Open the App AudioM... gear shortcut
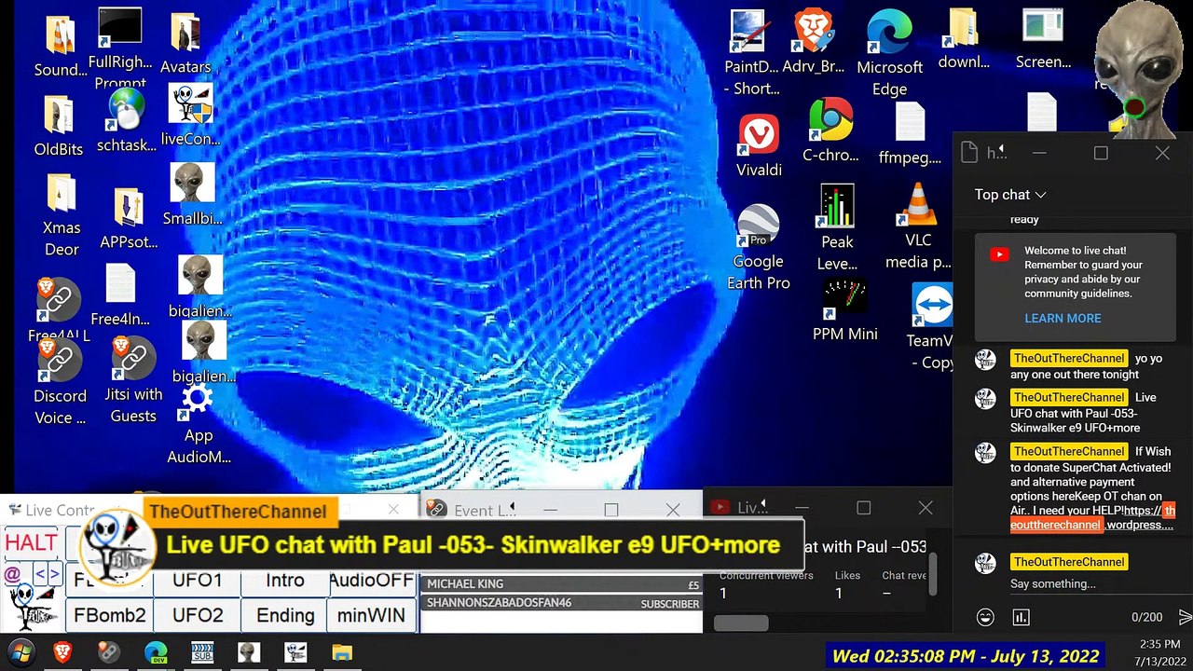Image resolution: width=1193 pixels, height=671 pixels. coord(198,424)
